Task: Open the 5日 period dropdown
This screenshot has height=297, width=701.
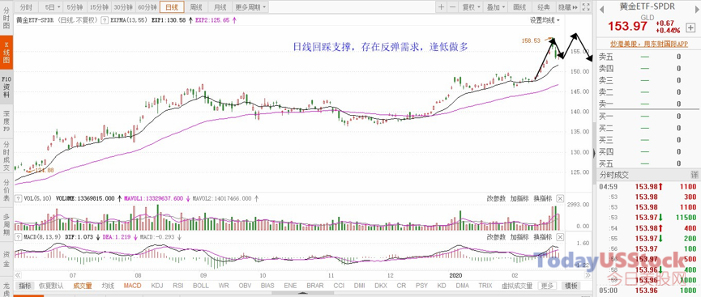Action: (x=53, y=7)
